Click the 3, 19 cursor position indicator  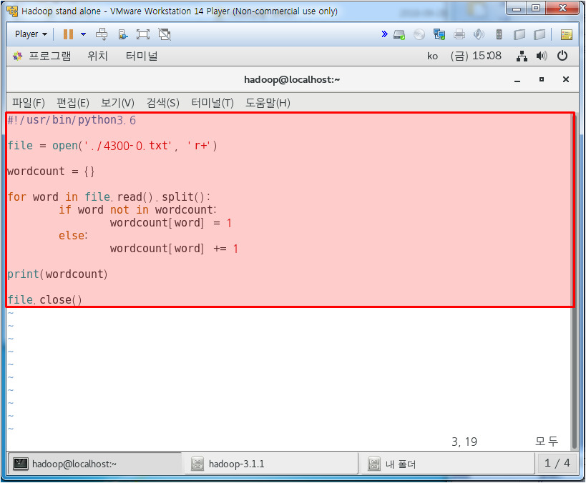464,442
